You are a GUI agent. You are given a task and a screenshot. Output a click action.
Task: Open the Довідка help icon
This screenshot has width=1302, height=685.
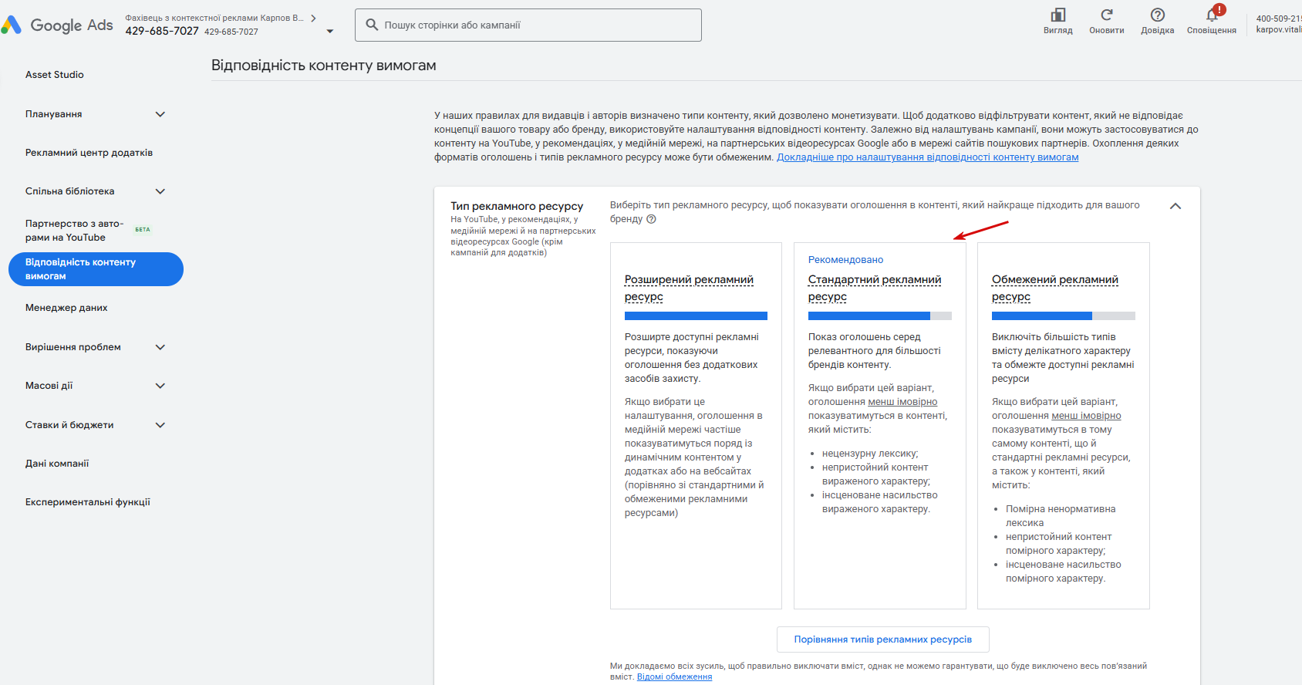coord(1158,15)
